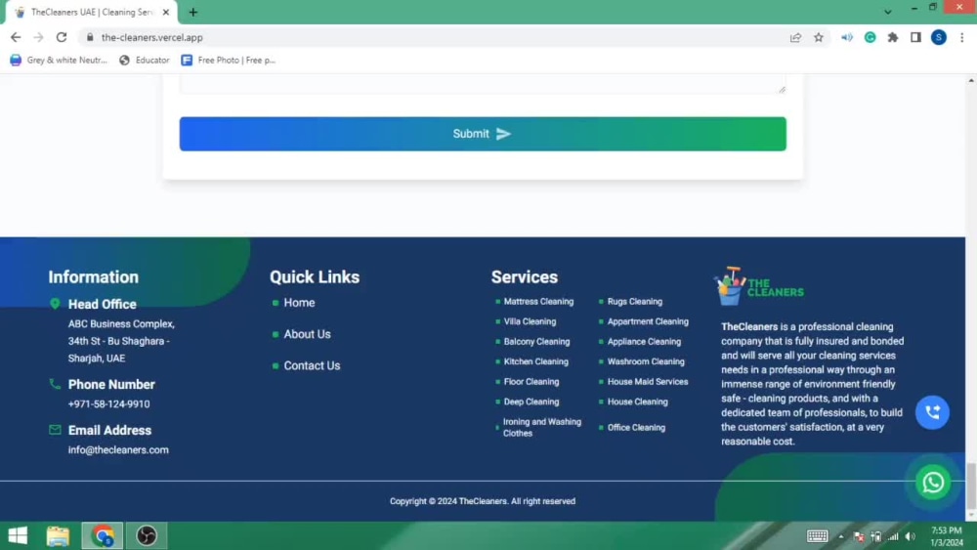Open About Us quick link
977x550 pixels.
click(x=307, y=334)
